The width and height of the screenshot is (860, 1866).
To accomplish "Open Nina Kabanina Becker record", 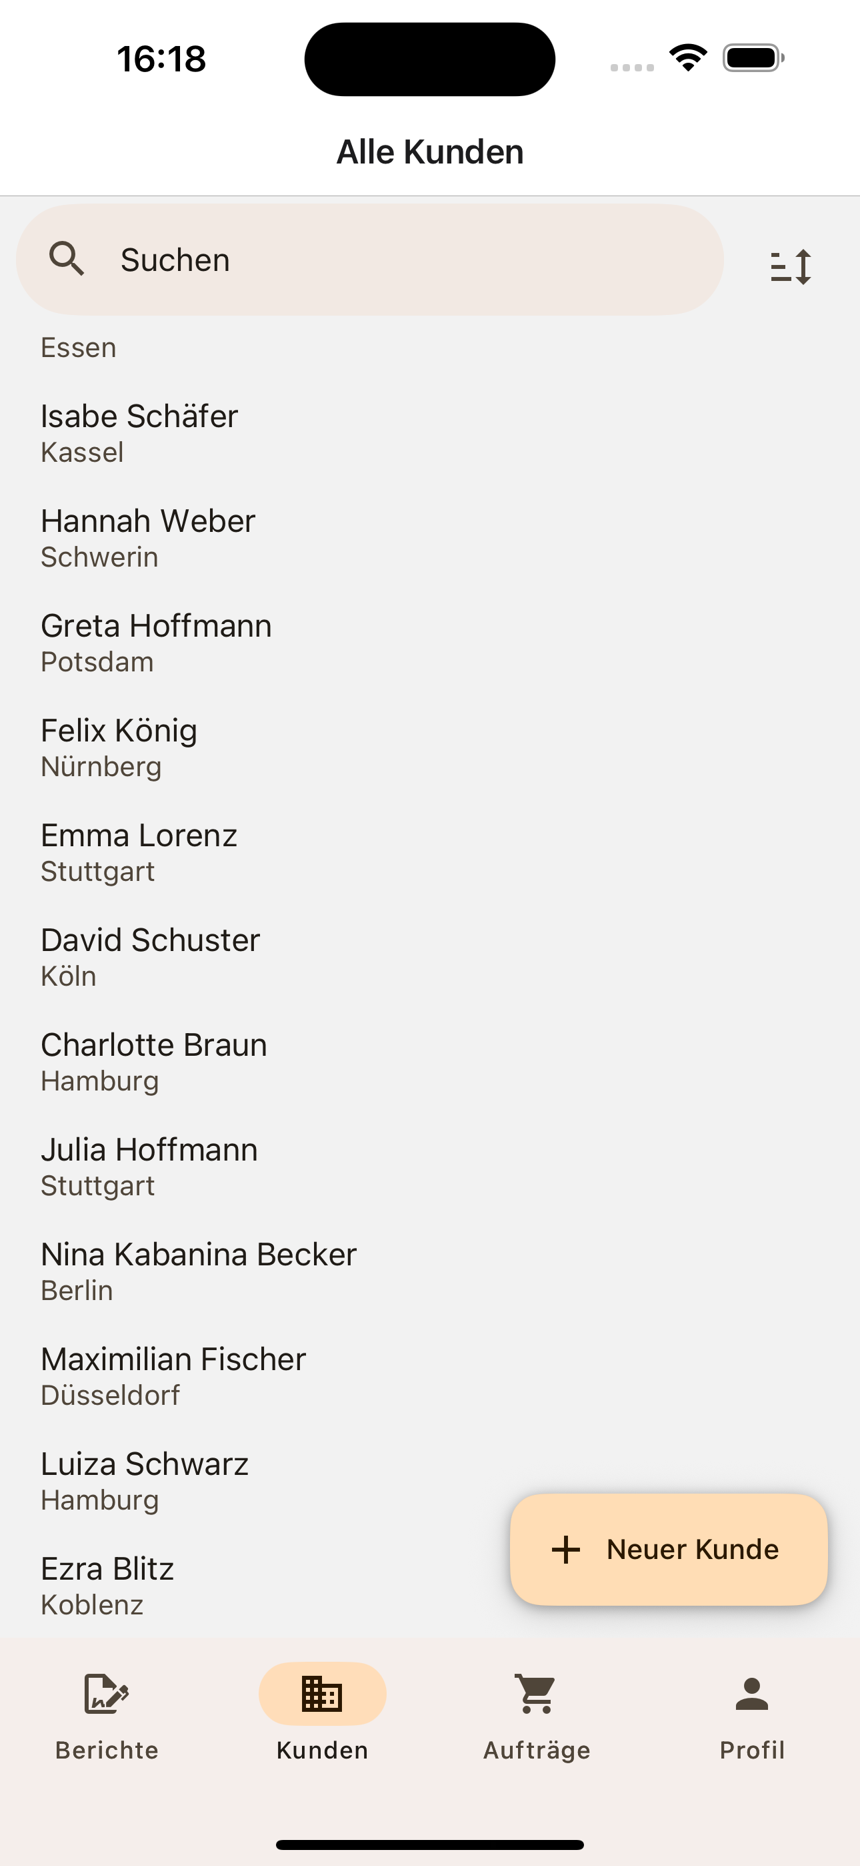I will 430,1271.
